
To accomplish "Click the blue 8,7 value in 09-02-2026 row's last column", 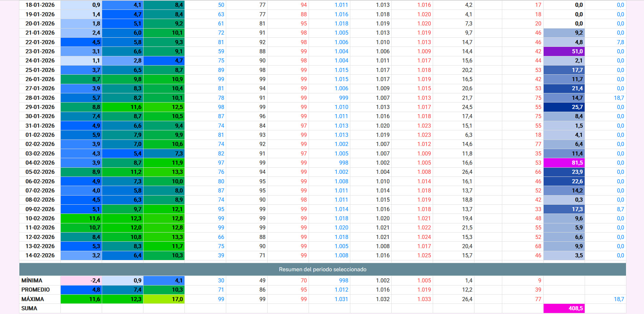I will [620, 209].
